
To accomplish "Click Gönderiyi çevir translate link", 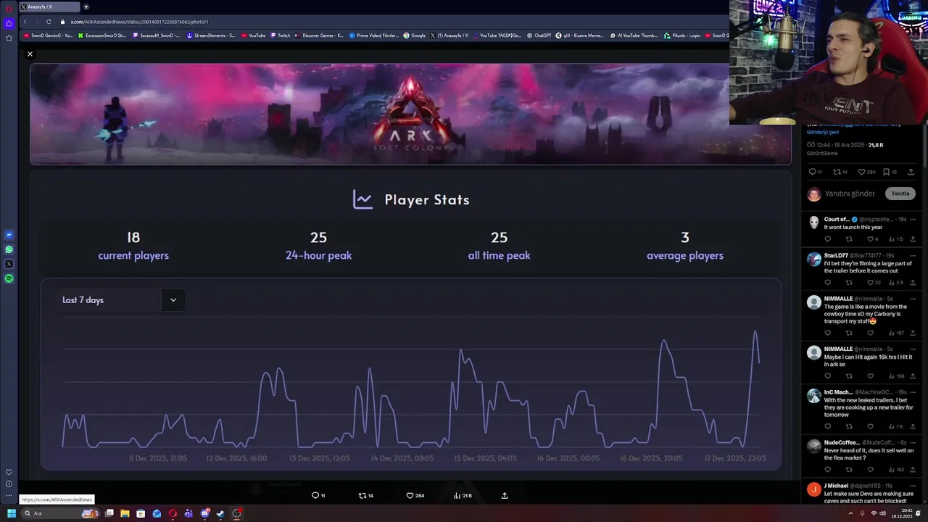I will pyautogui.click(x=823, y=132).
